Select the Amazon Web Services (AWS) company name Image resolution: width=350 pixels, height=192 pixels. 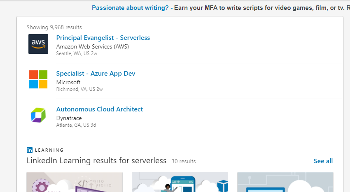[x=92, y=46]
